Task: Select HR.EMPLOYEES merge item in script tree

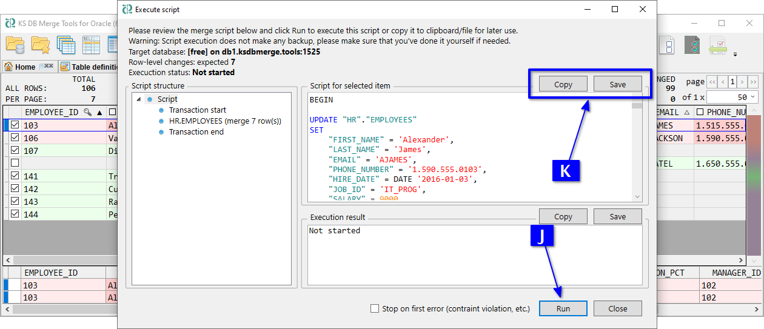Action: pos(224,121)
